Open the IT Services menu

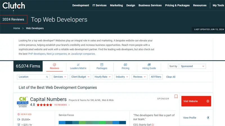coord(100,5)
